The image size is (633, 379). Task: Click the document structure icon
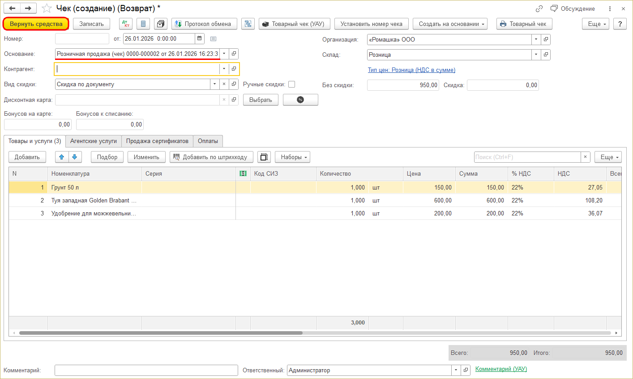[248, 24]
